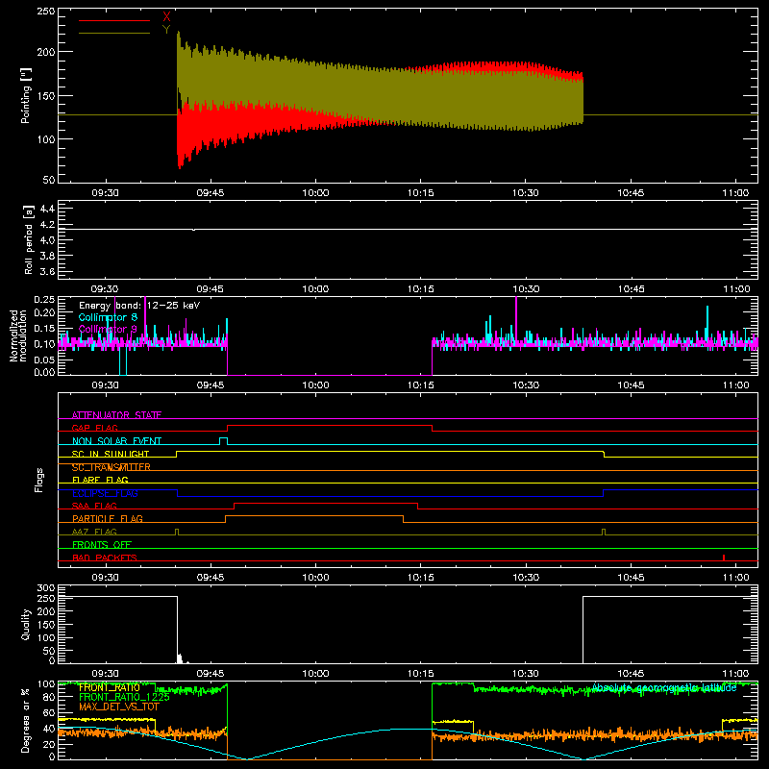Click the FLARE_FLAG label
Screen dimensions: 769x769
pos(100,480)
